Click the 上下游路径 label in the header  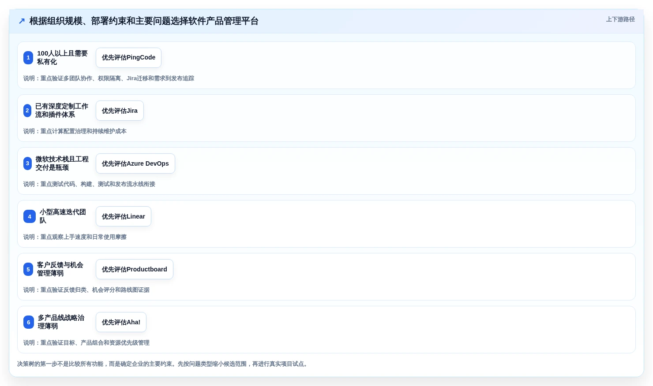coord(620,19)
